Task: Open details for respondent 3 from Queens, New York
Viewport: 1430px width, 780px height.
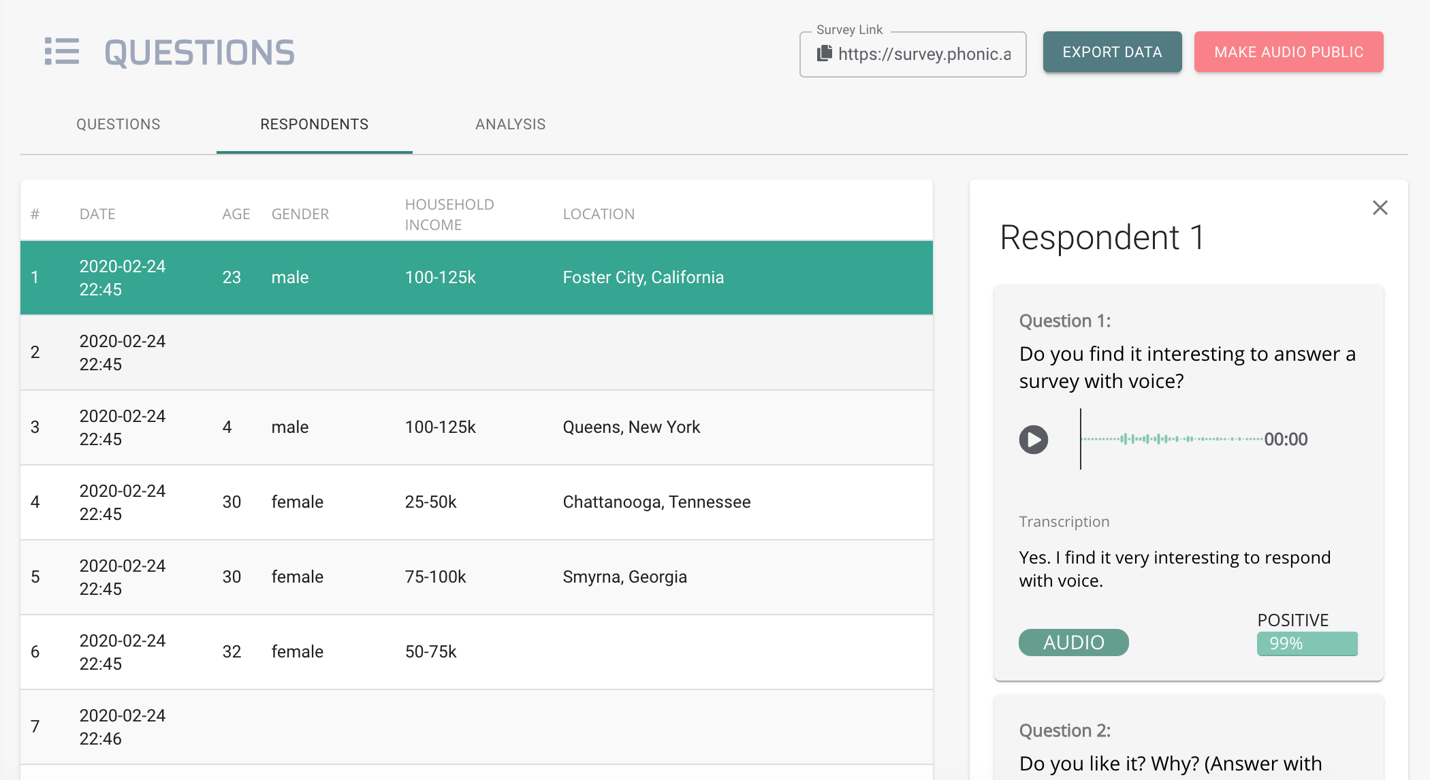Action: point(477,427)
